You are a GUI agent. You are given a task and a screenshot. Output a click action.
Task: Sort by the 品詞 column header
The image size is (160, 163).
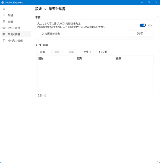[x=134, y=58]
